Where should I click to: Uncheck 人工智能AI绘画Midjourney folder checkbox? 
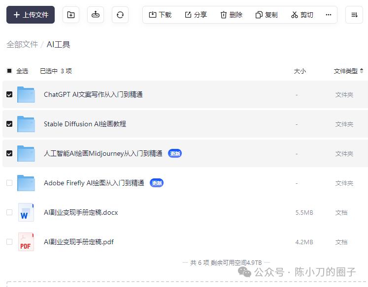point(9,153)
